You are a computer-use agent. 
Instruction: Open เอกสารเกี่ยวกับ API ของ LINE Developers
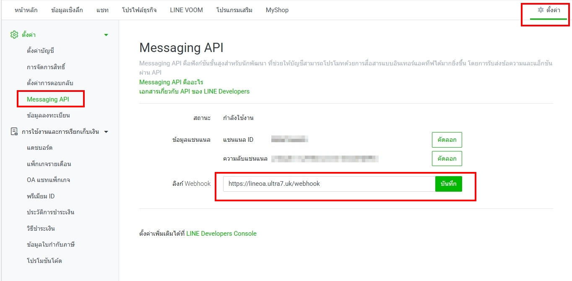[x=194, y=91]
